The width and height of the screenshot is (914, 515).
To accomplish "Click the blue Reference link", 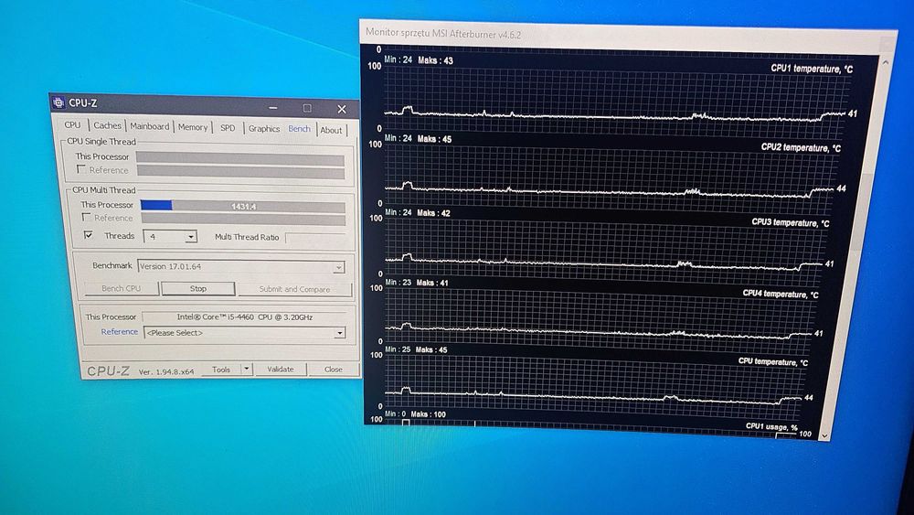I will pos(120,331).
